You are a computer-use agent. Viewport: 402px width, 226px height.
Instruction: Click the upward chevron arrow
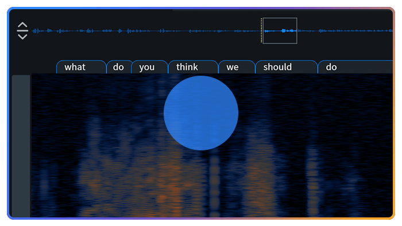coord(22,25)
